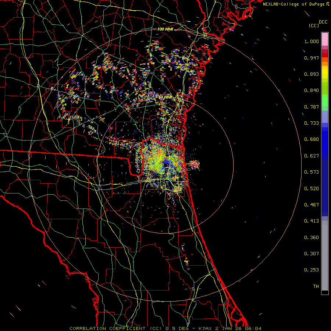331x331 pixels.
Task: Click the 0.680 scale value
Action: 312,139
